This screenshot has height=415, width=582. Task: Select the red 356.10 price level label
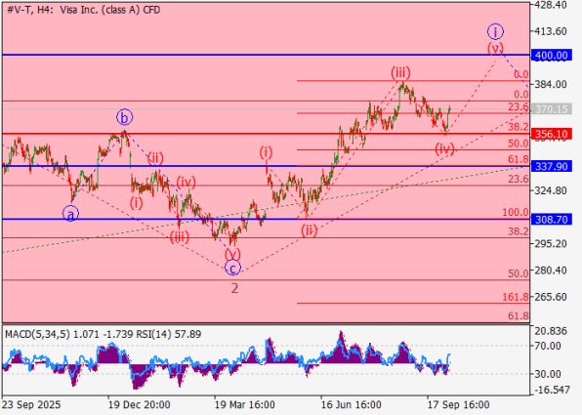click(551, 134)
